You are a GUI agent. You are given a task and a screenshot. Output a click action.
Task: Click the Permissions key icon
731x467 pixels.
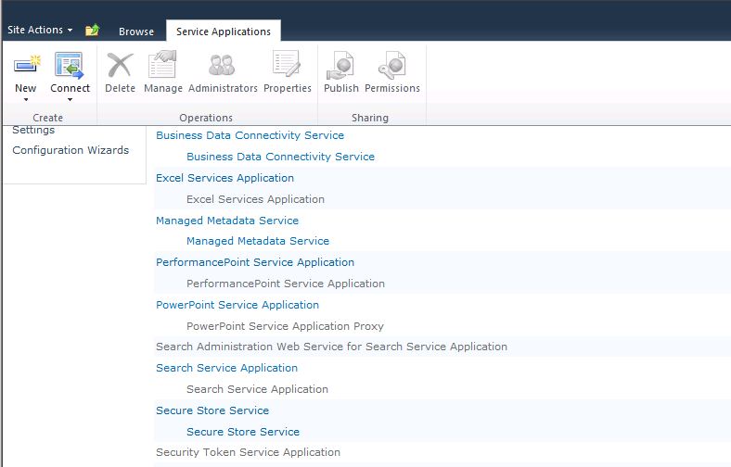(x=391, y=65)
